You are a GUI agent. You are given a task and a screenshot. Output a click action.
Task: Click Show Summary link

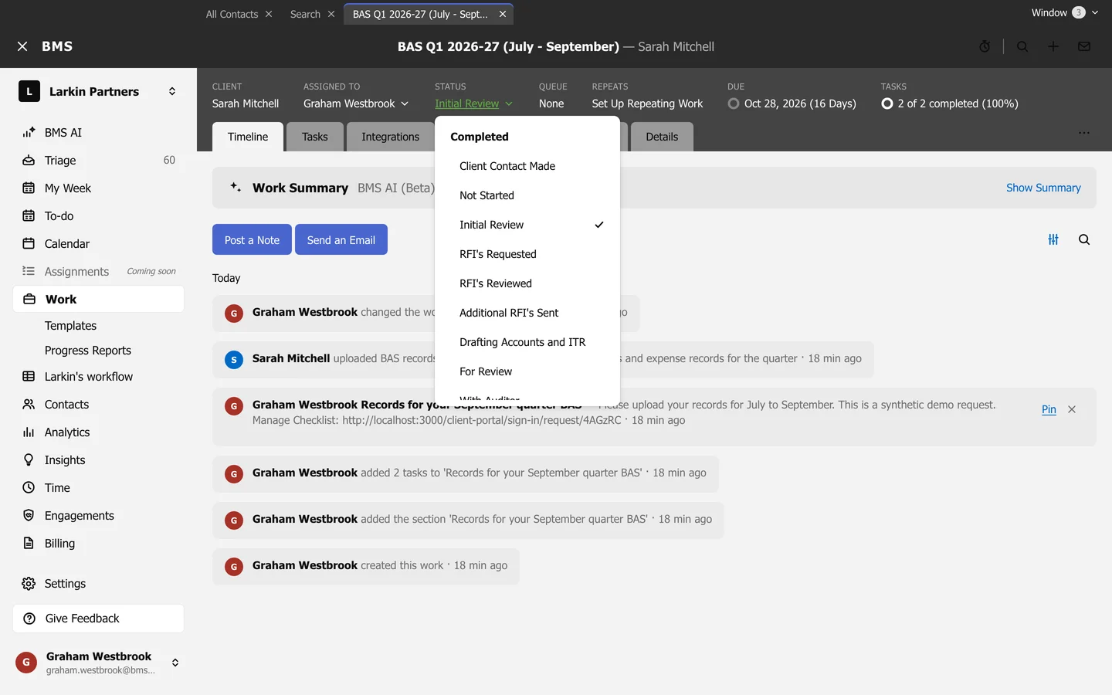(x=1043, y=188)
